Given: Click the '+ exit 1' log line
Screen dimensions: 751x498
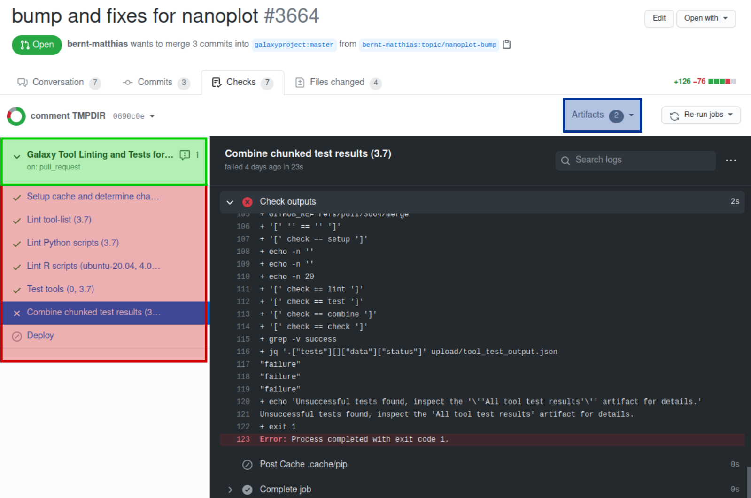Looking at the screenshot, I should [x=278, y=427].
